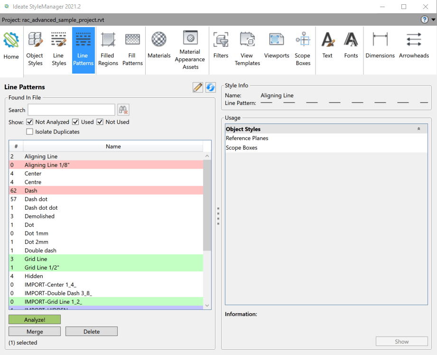The width and height of the screenshot is (437, 355).
Task: Select the Aligning Line 1/8" row
Action: (106, 165)
